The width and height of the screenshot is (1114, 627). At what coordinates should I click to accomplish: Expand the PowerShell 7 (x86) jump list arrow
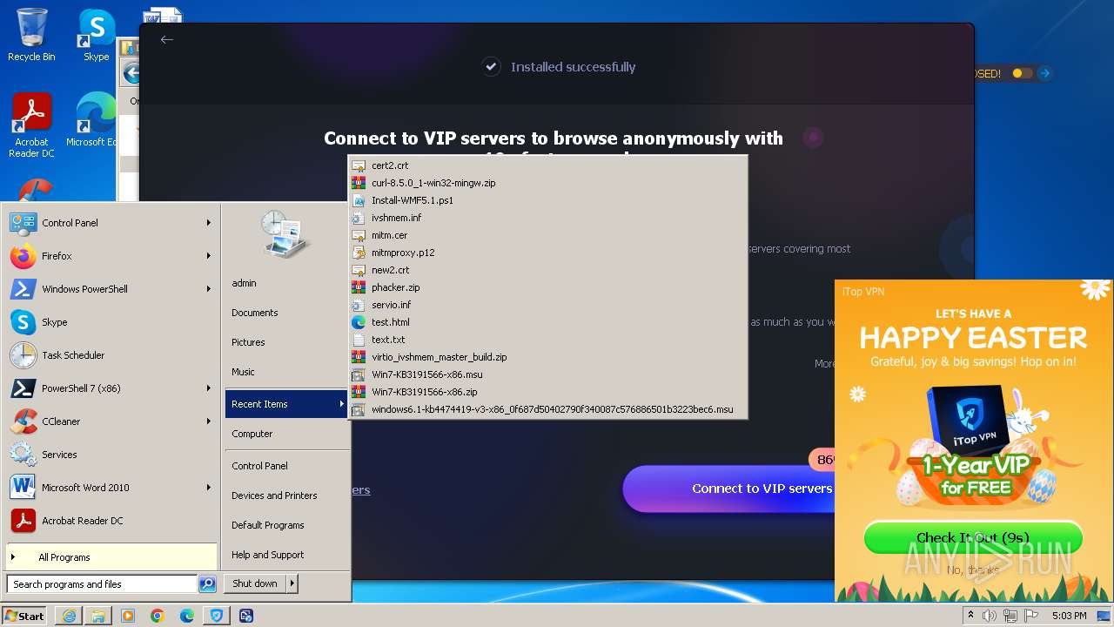click(209, 388)
